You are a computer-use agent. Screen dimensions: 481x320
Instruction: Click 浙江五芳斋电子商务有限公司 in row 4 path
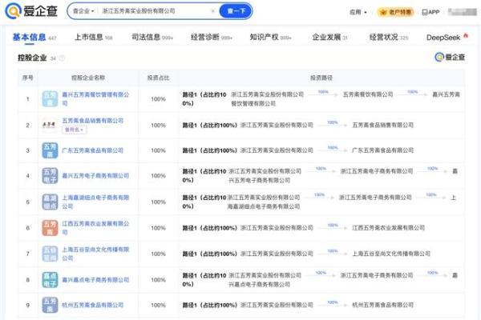coord(377,171)
